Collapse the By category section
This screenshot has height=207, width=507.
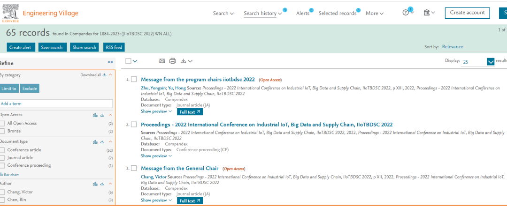click(x=110, y=75)
